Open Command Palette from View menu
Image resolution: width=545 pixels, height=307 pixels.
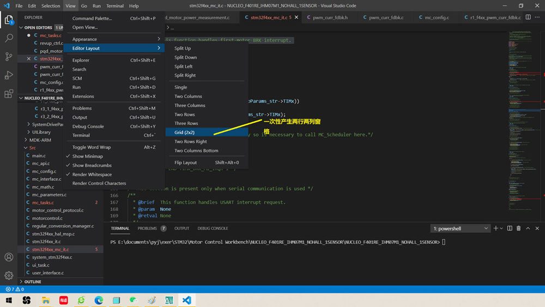pos(114,18)
